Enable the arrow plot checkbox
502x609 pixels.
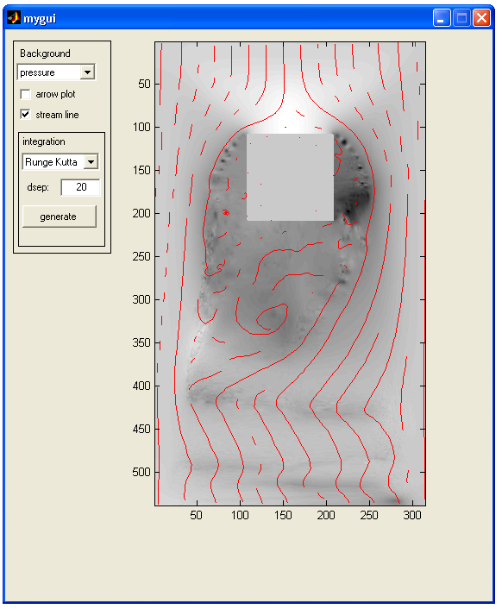tap(25, 94)
